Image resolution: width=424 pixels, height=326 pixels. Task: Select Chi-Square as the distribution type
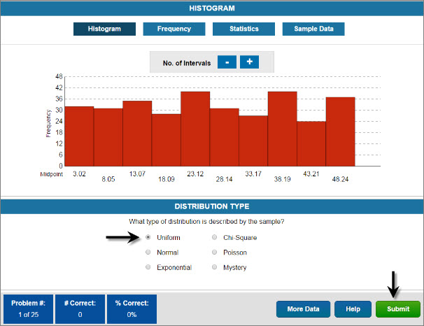pyautogui.click(x=215, y=238)
